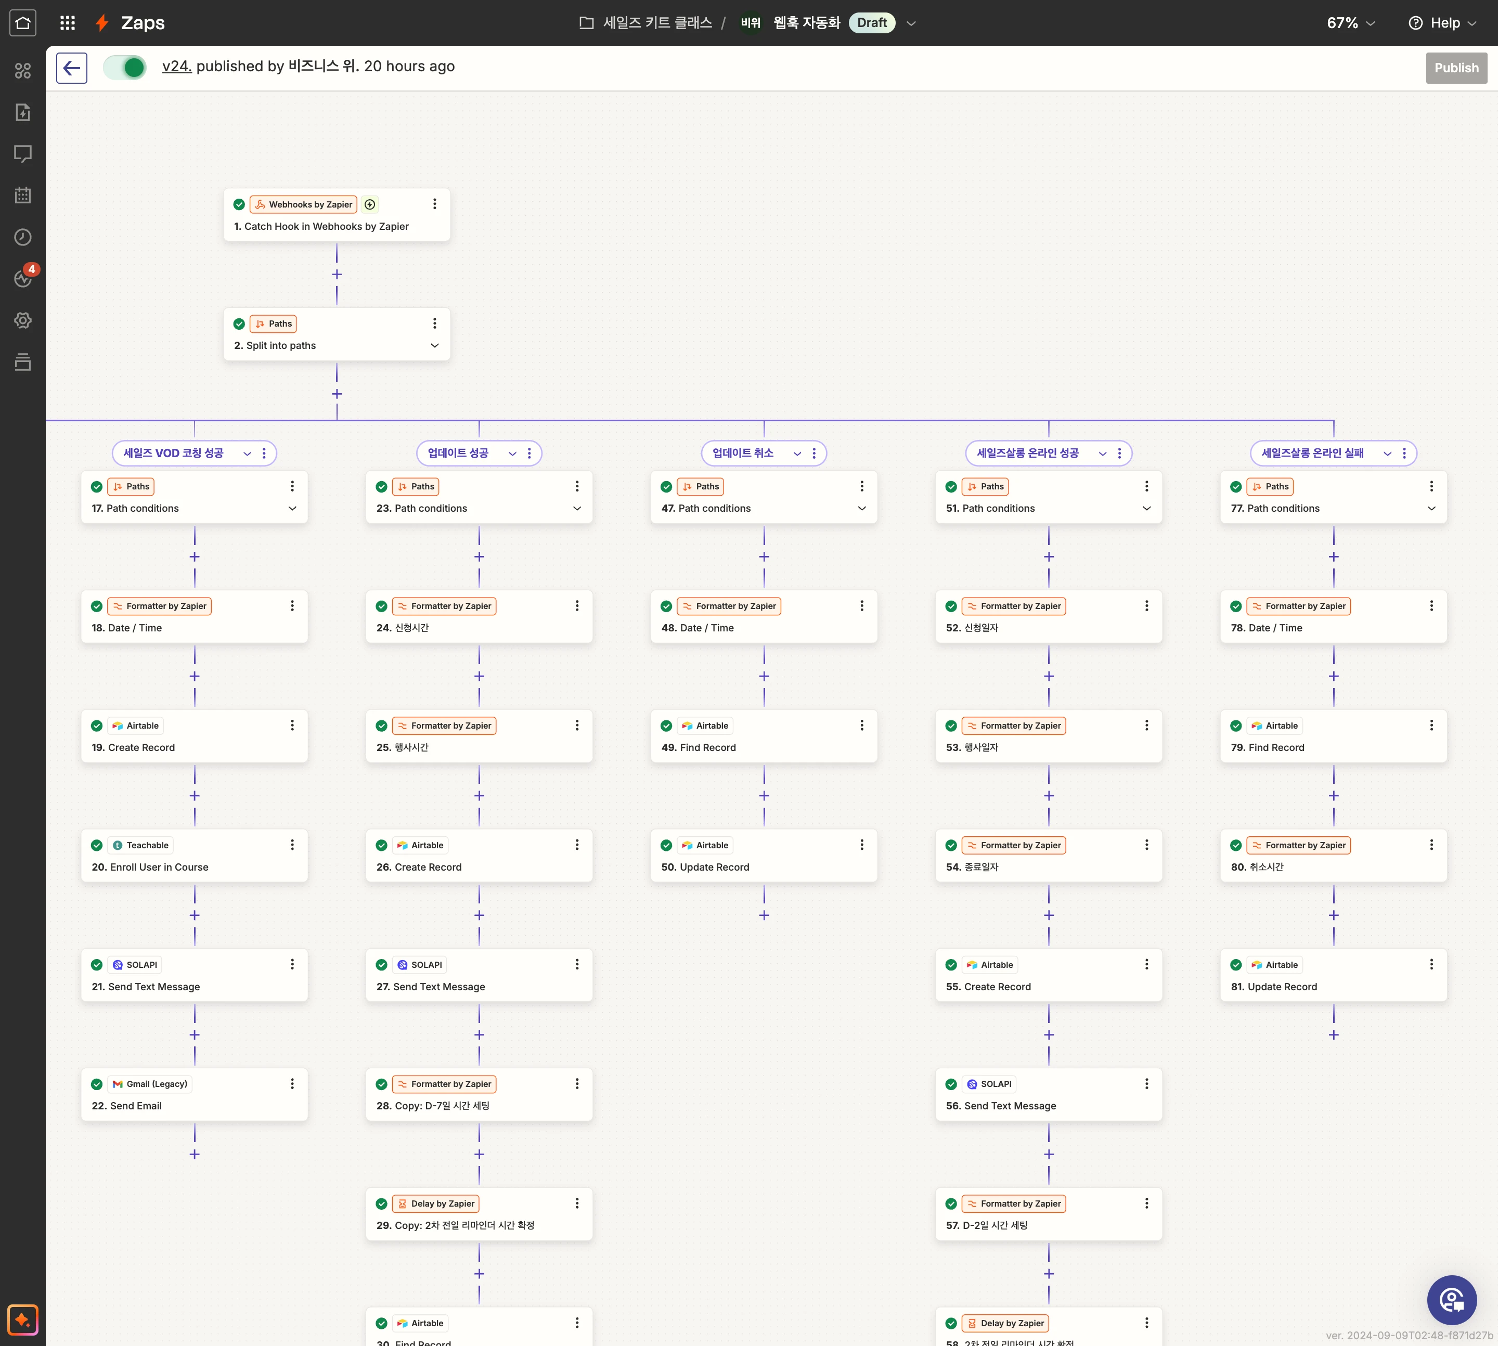This screenshot has height=1346, width=1498.
Task: Select step 1. Catch Hook in Webhooks
Action: [x=337, y=214]
